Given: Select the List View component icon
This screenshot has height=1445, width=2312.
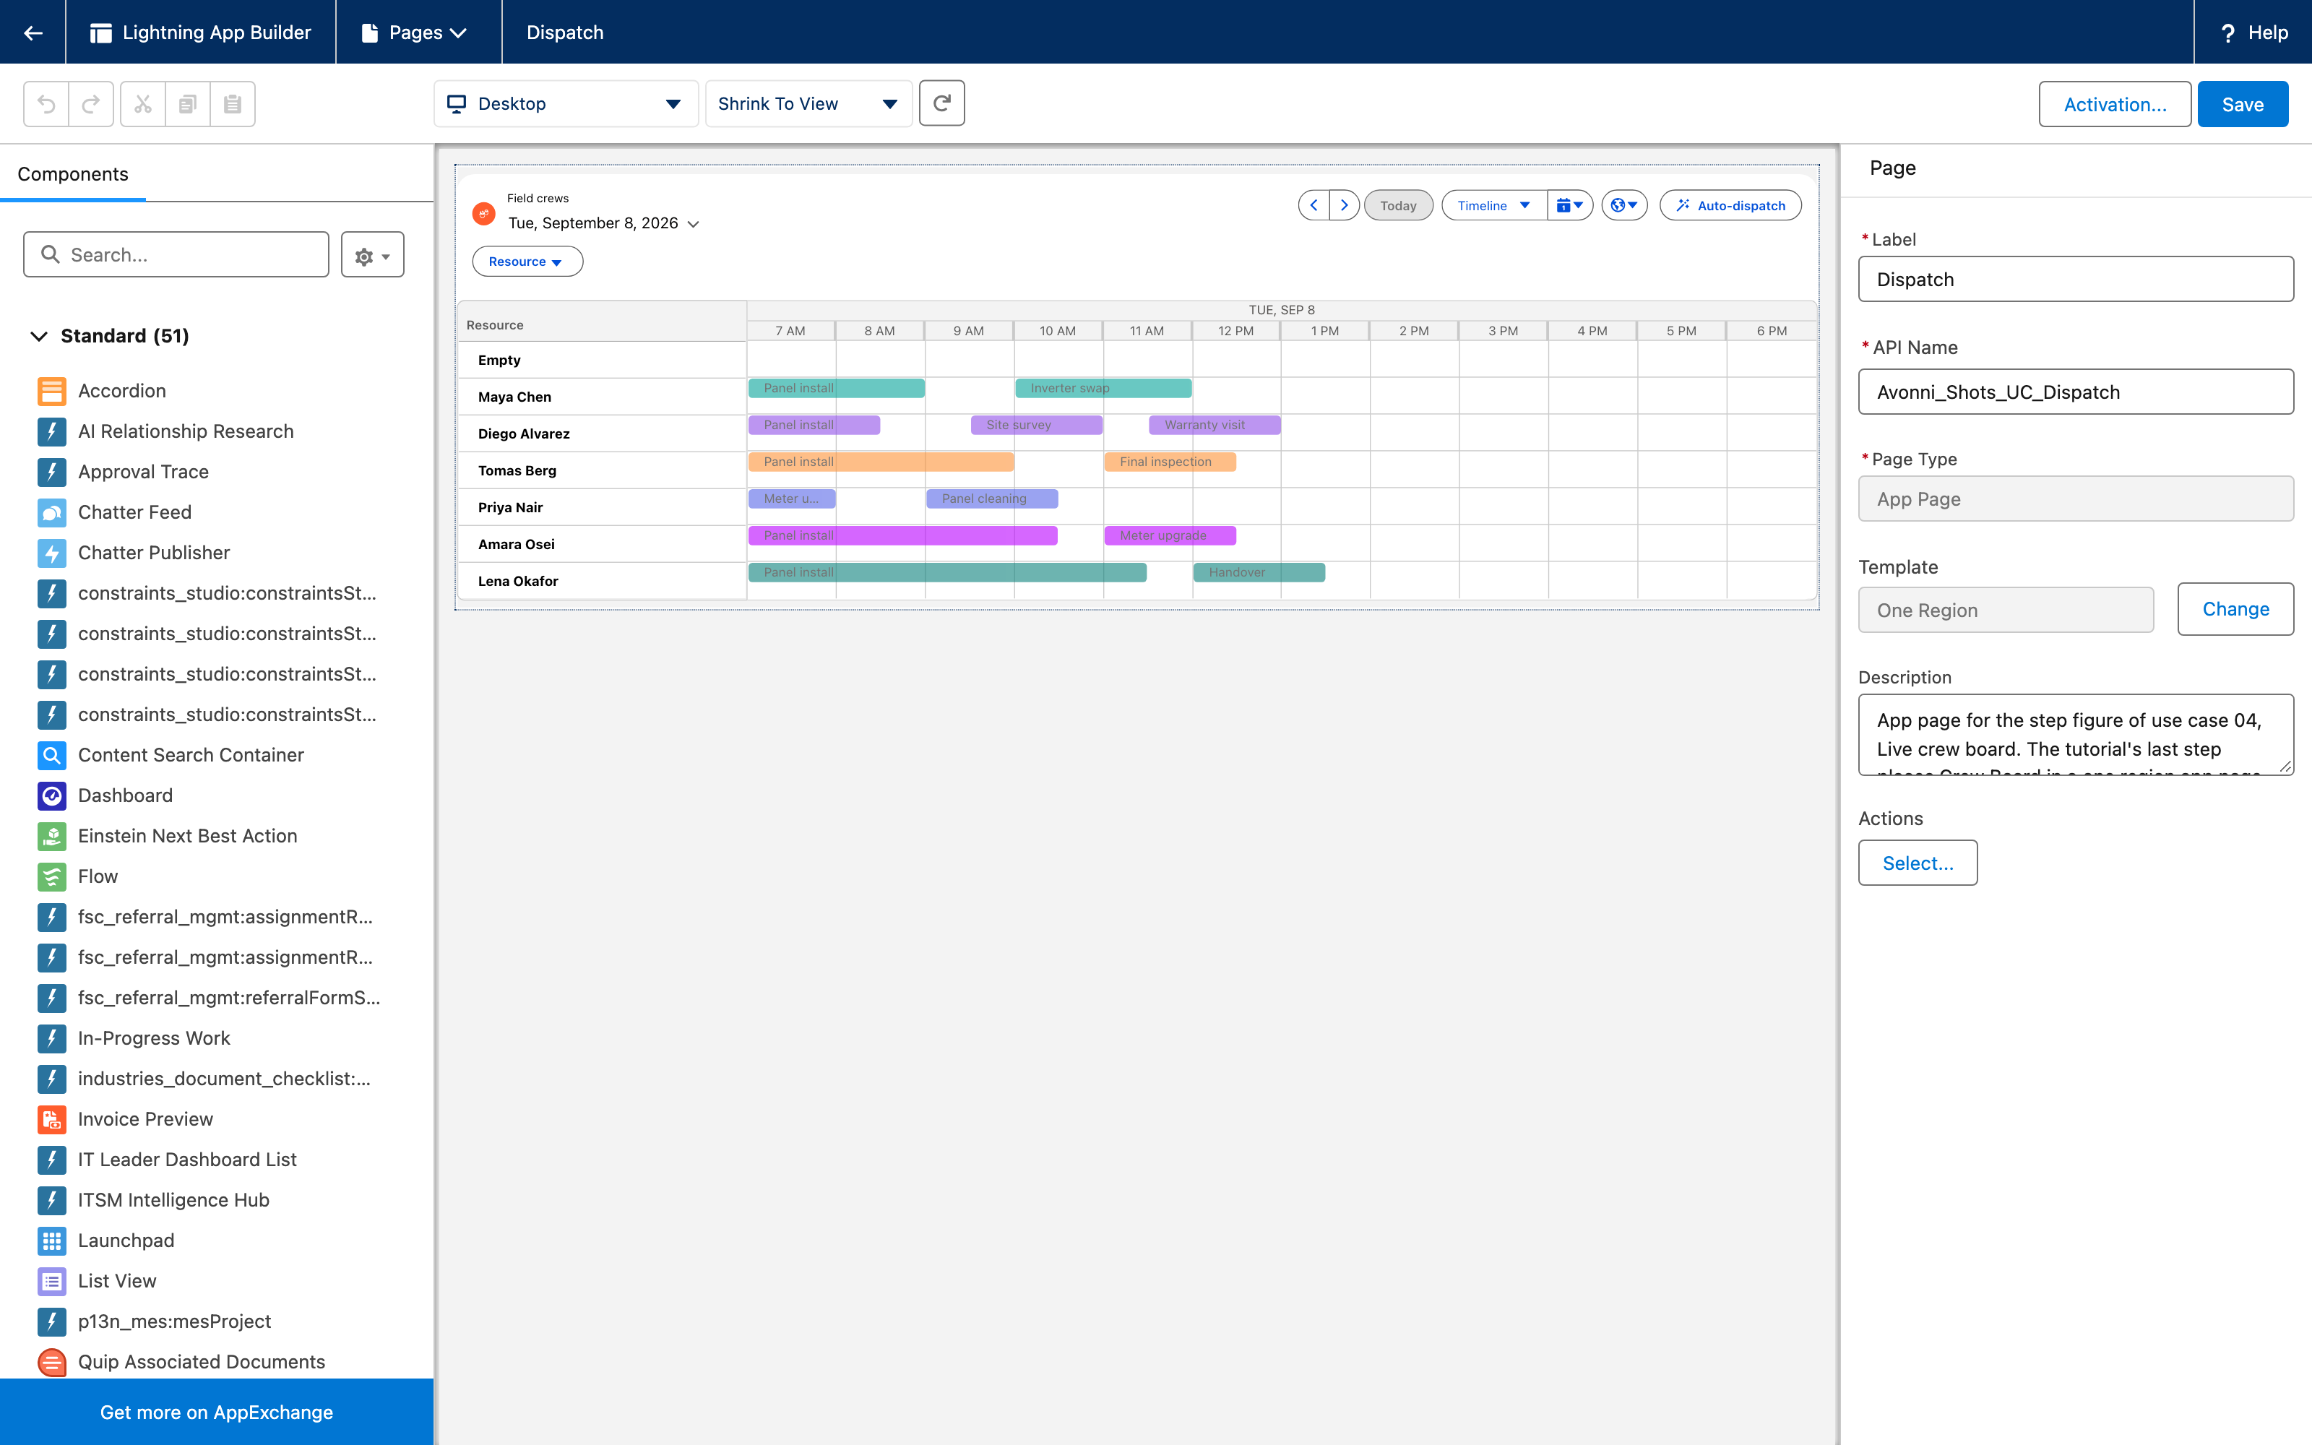Looking at the screenshot, I should pos(51,1280).
